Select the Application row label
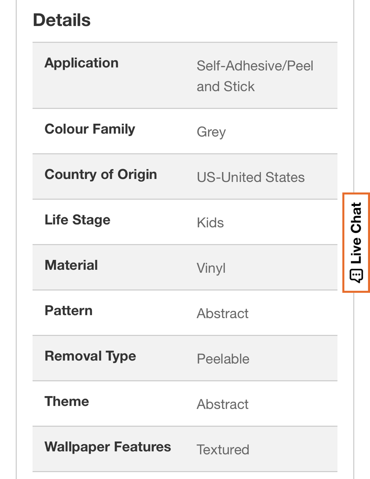 point(81,63)
